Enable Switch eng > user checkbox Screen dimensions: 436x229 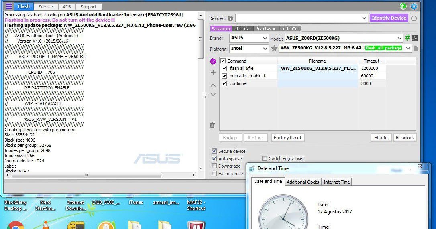click(265, 158)
